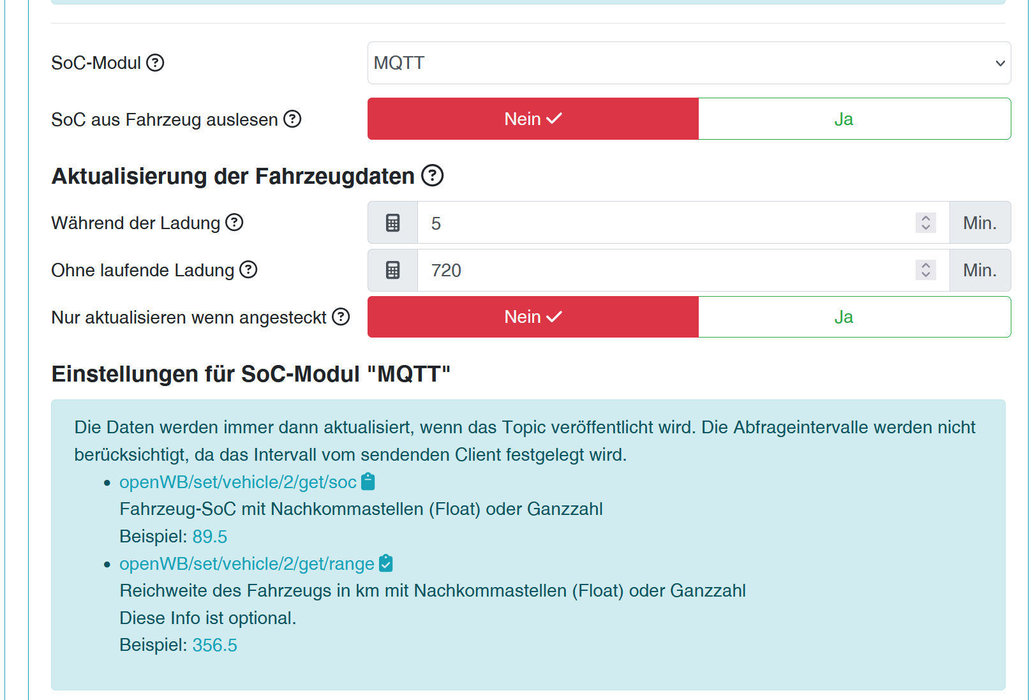Copy the get/soc topic to clipboard

tap(368, 481)
